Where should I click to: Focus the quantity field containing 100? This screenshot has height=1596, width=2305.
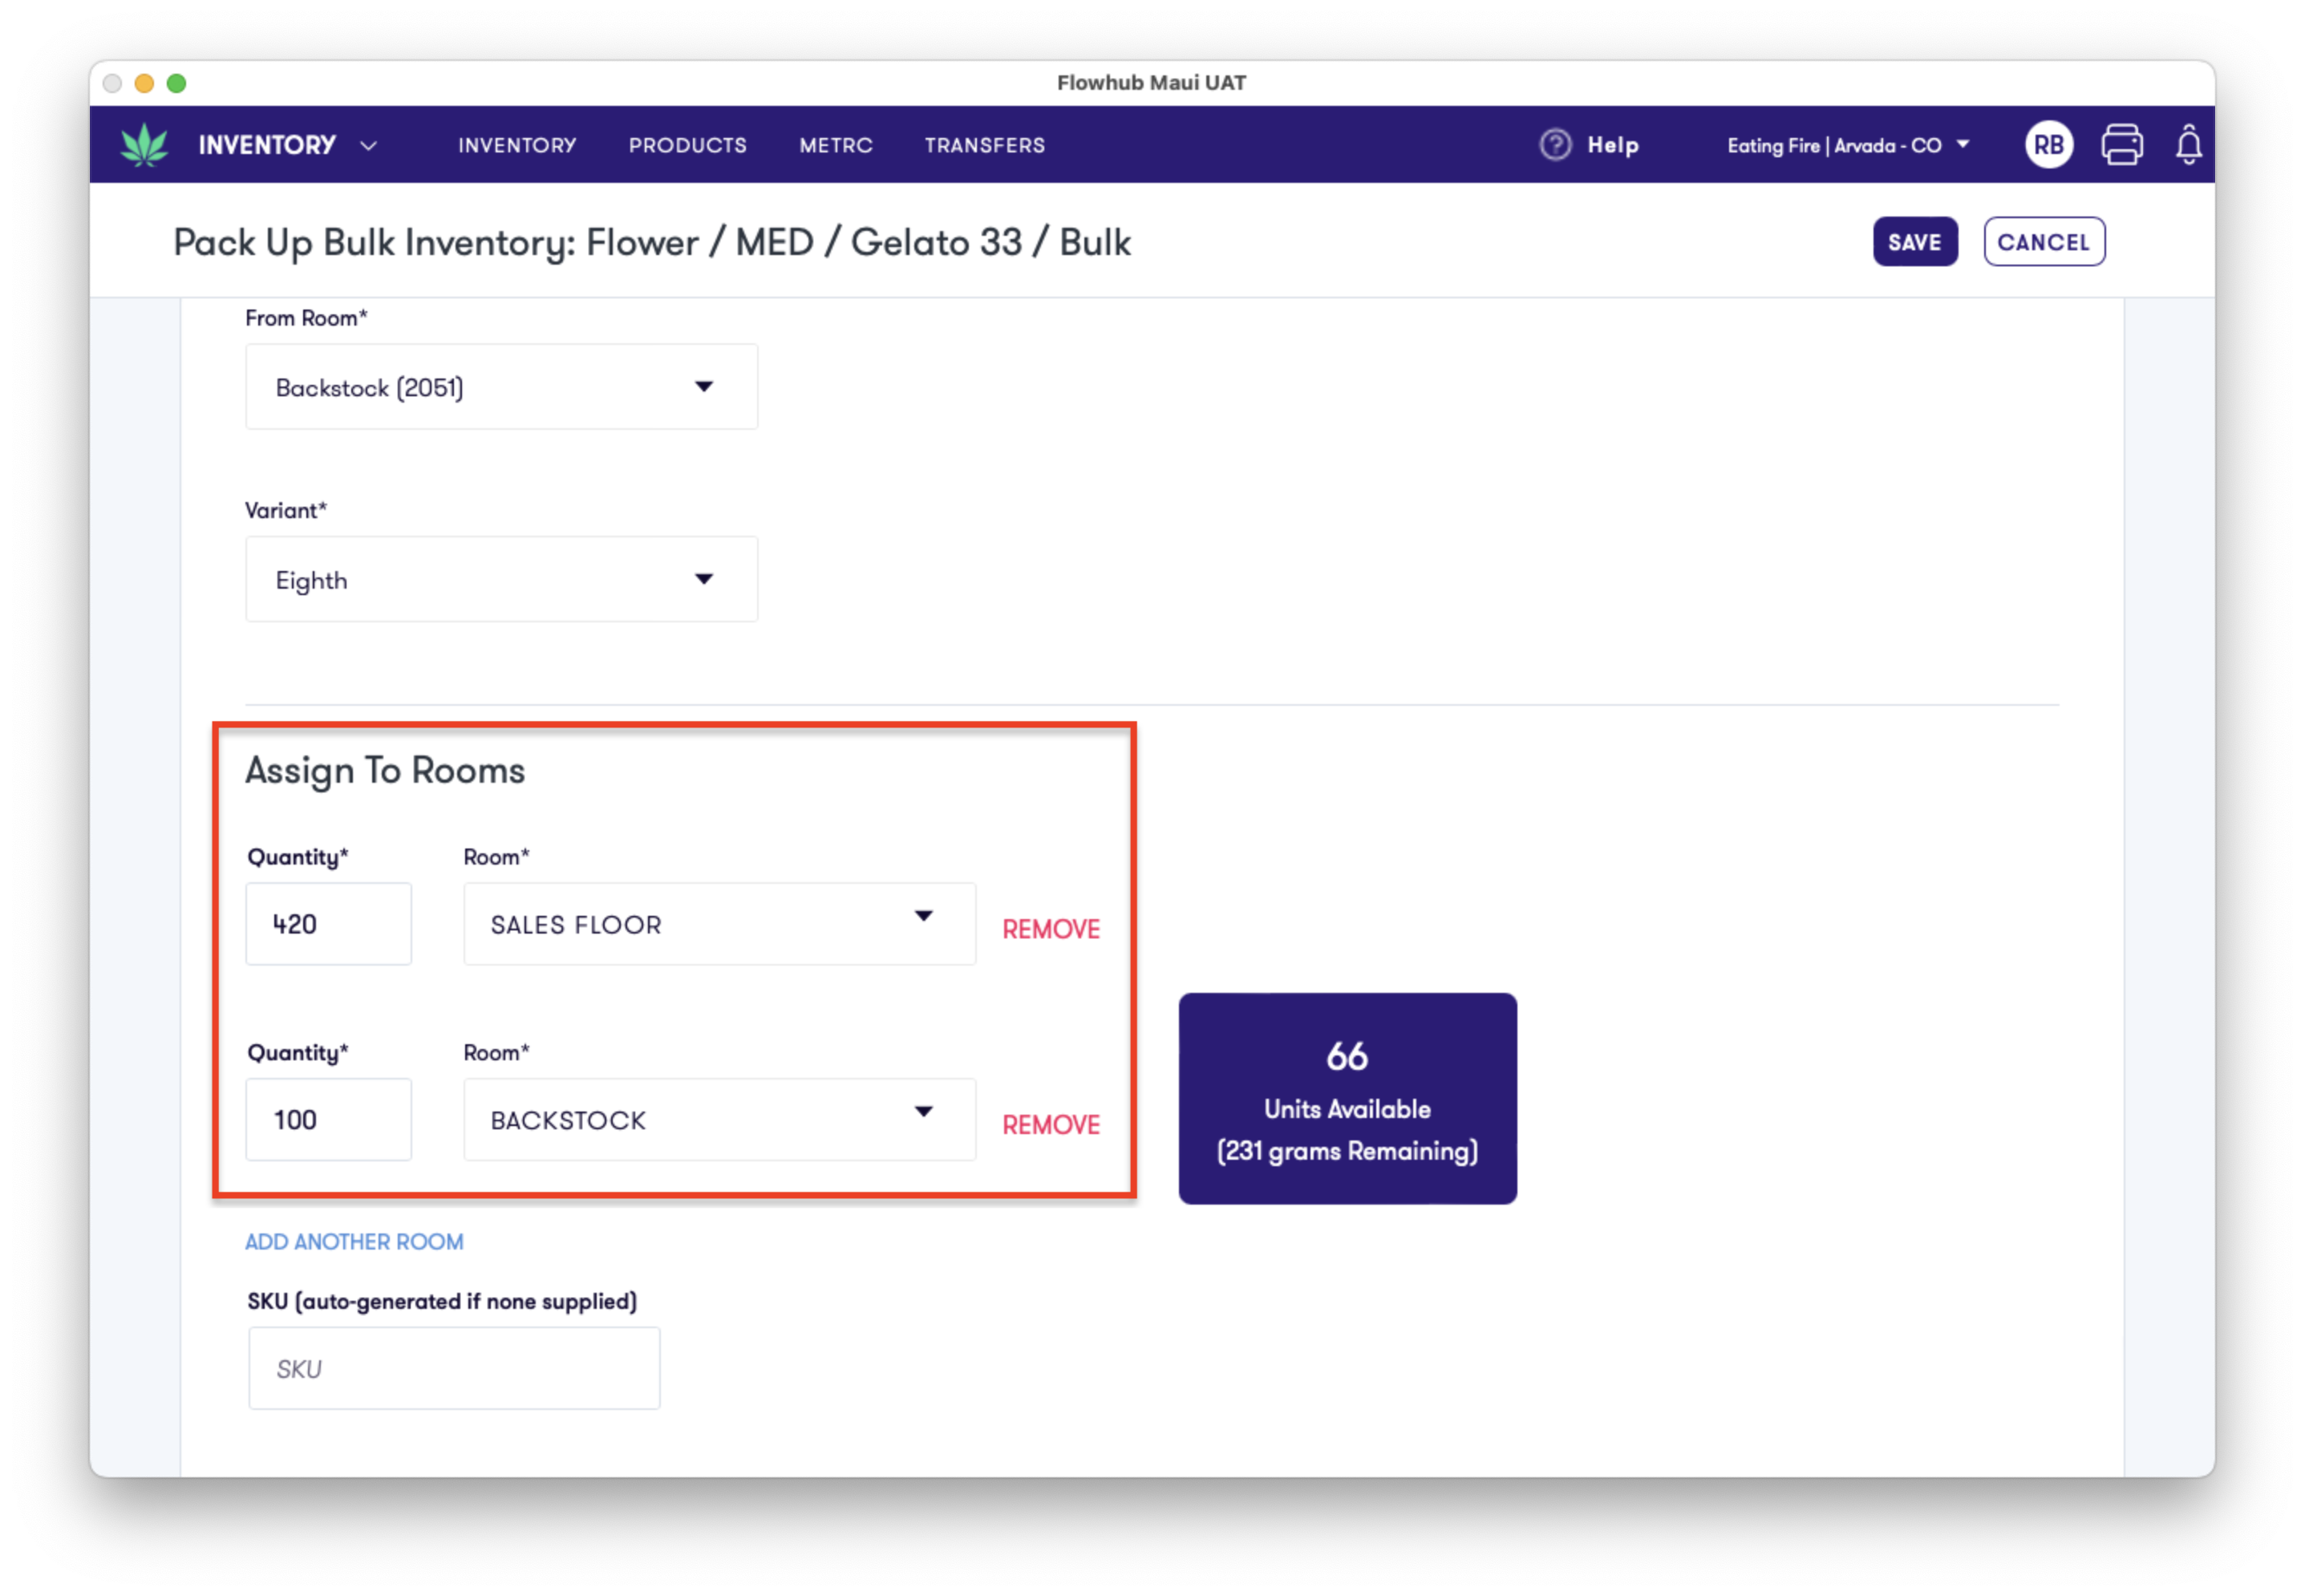[x=328, y=1120]
